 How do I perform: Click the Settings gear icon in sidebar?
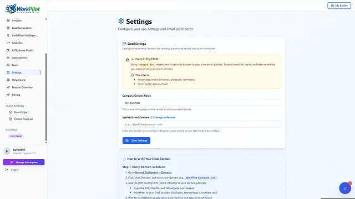[8, 72]
